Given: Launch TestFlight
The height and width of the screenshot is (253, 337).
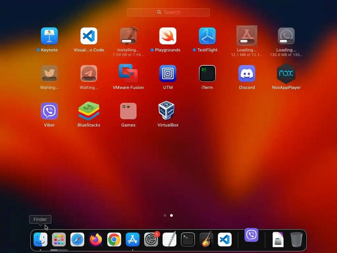Looking at the screenshot, I should coord(207,36).
